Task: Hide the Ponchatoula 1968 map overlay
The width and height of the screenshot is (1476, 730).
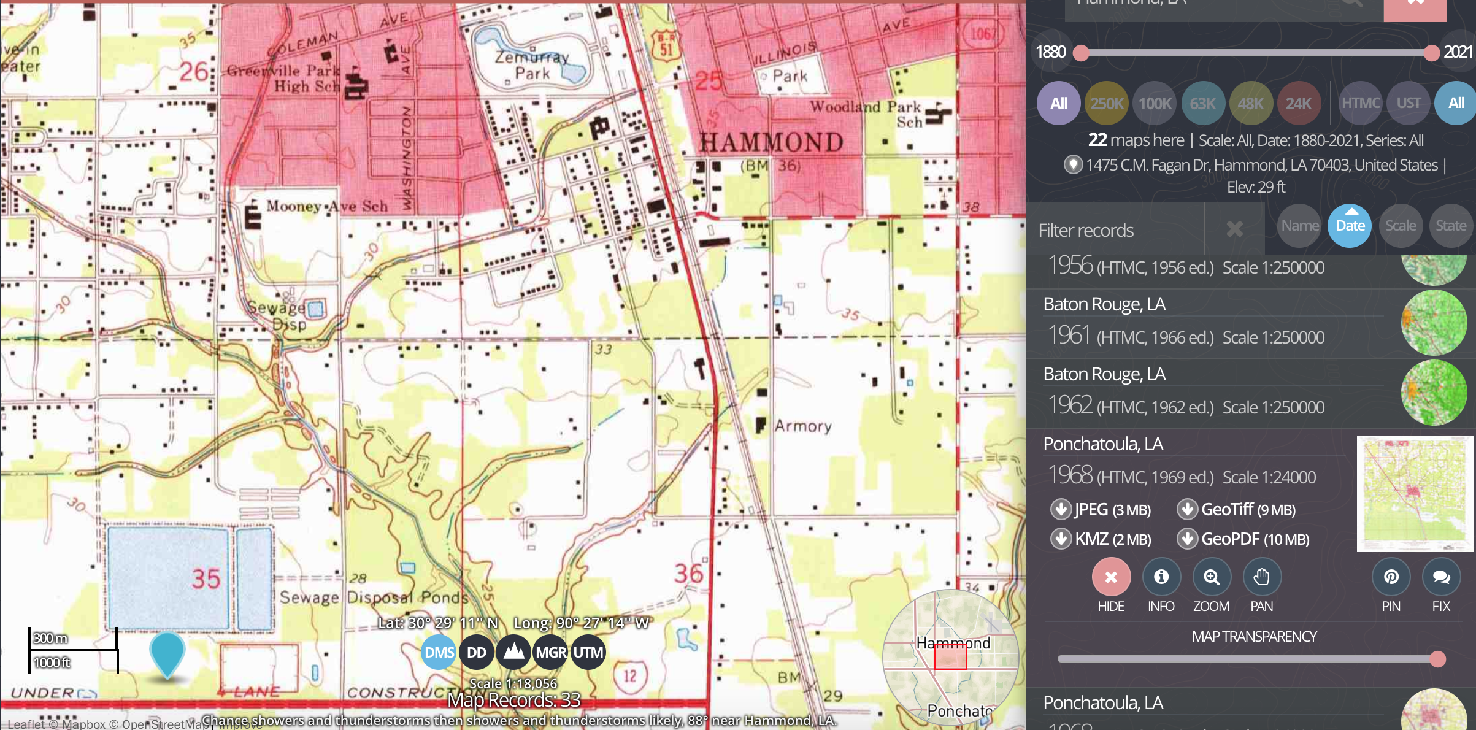Action: pos(1111,577)
